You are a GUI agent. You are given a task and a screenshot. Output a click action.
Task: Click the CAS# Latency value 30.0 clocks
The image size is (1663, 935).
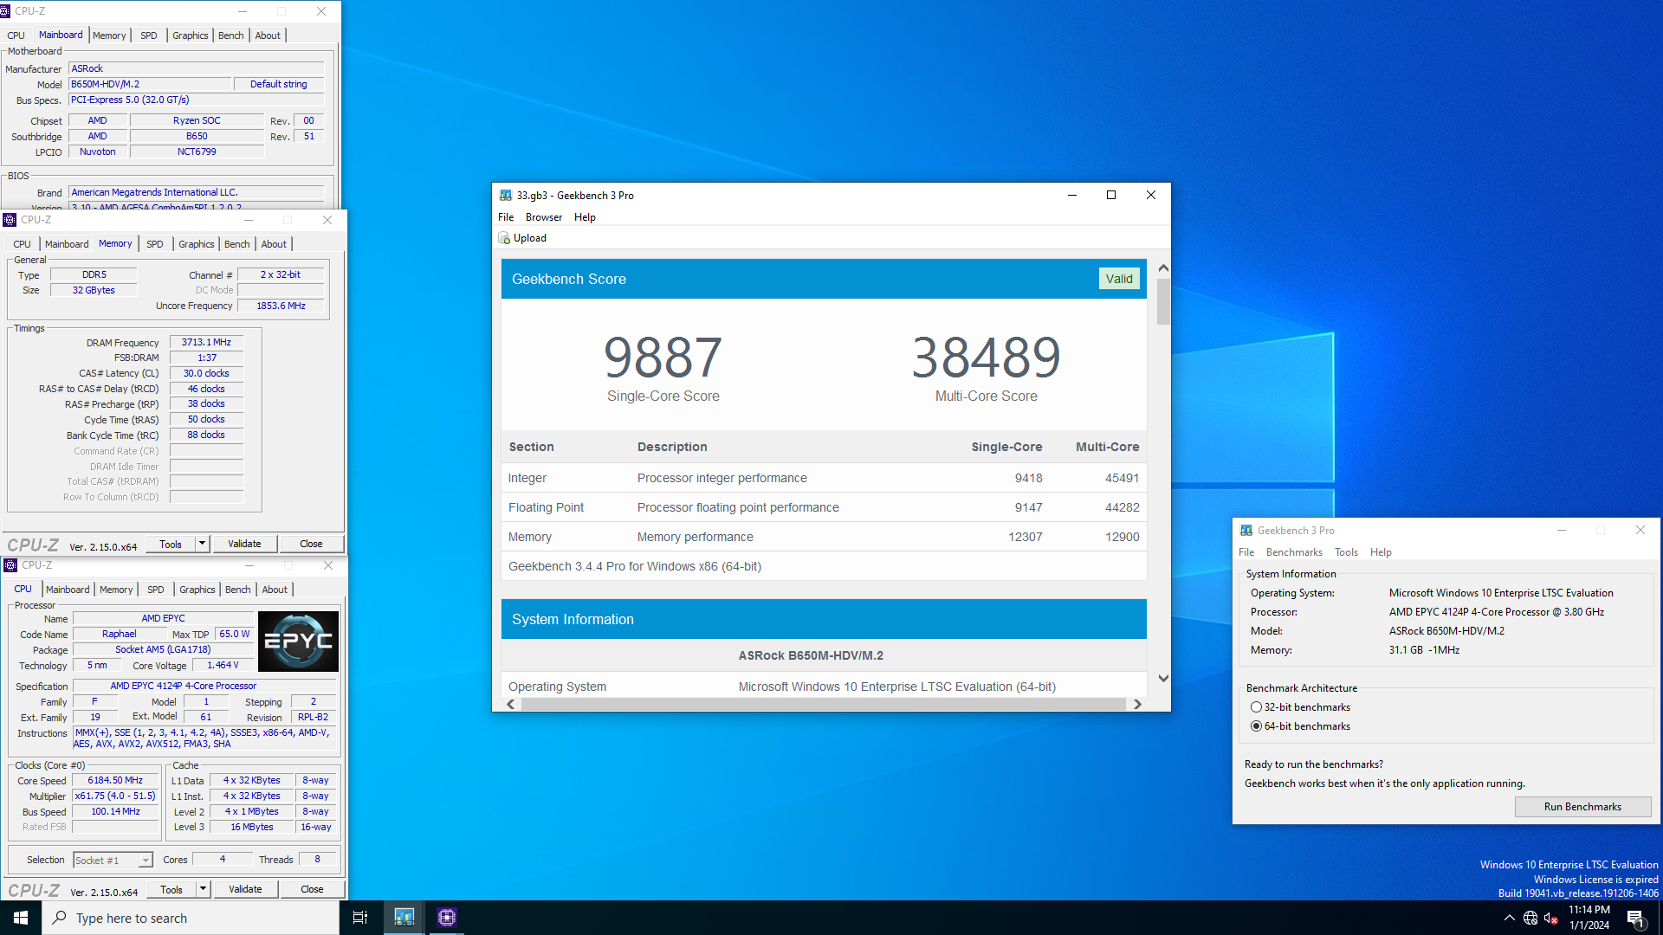pyautogui.click(x=206, y=374)
